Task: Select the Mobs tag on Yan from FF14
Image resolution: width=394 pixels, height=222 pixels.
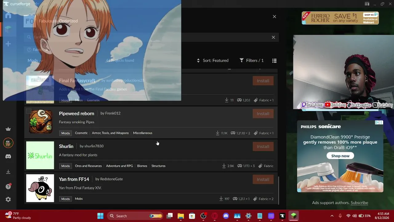Action: click(79, 199)
